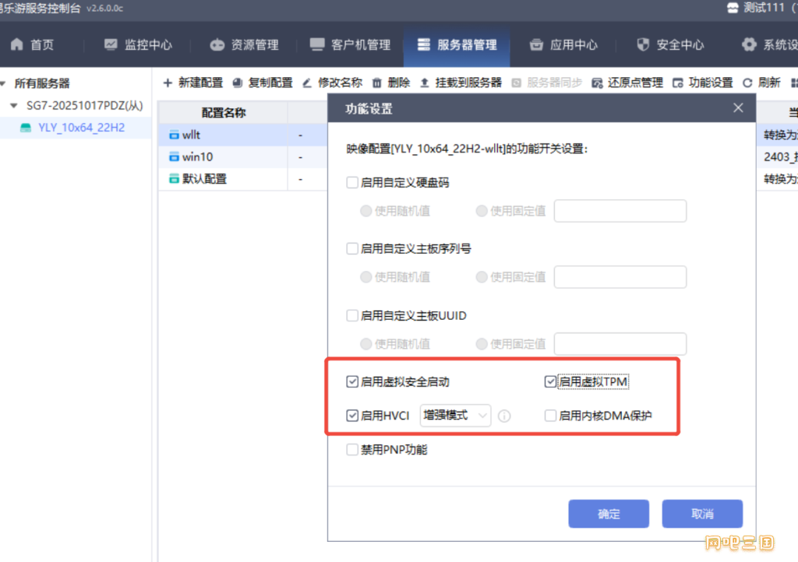The width and height of the screenshot is (798, 562).
Task: Open the 增强模式 HVCI dropdown
Action: (x=455, y=416)
